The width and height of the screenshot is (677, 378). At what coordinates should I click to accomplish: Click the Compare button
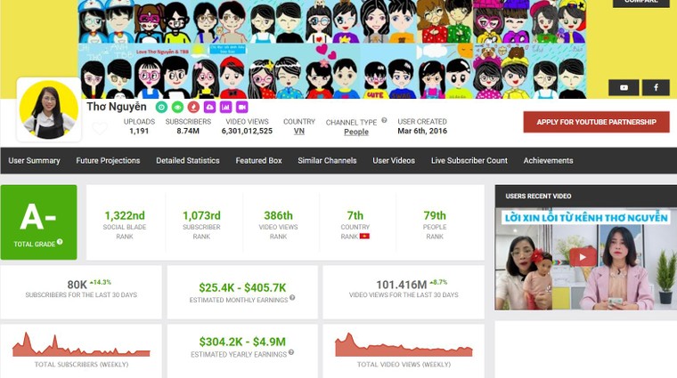click(641, 2)
